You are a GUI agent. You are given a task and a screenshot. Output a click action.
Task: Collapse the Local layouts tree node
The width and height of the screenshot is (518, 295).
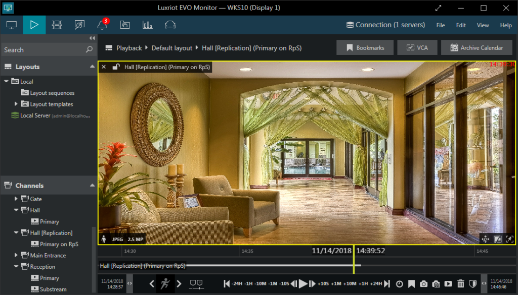(6, 81)
